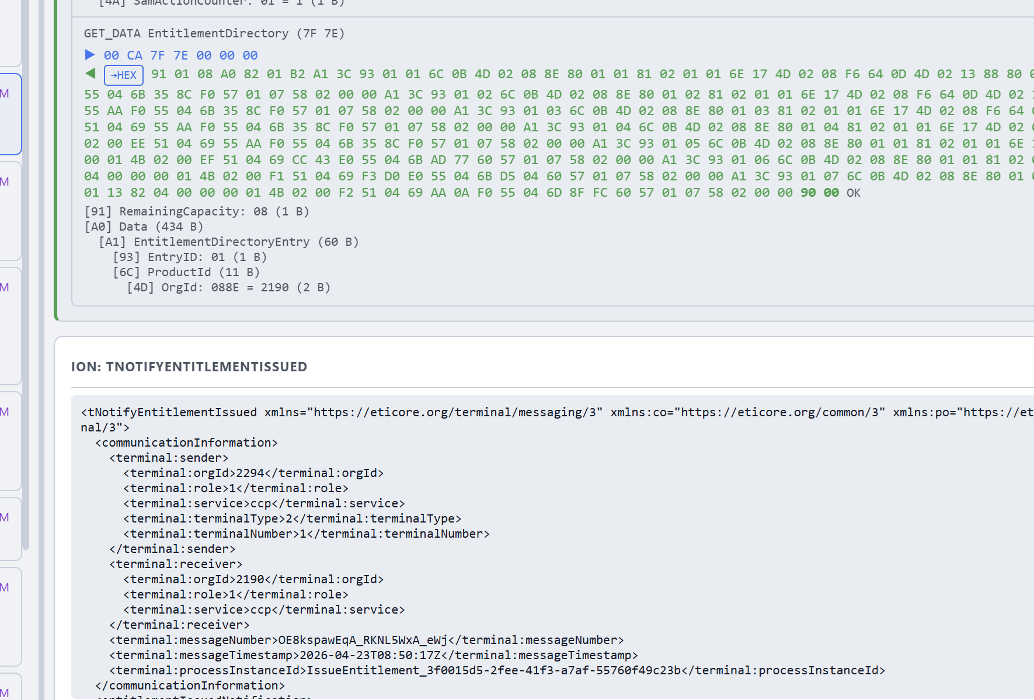Click the 90 00 status word

pyautogui.click(x=820, y=193)
